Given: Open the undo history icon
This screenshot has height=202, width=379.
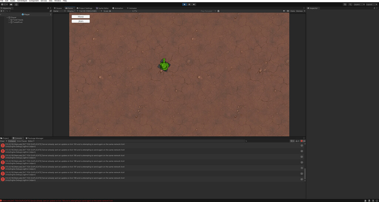Looking at the screenshot, I should pos(345,4).
